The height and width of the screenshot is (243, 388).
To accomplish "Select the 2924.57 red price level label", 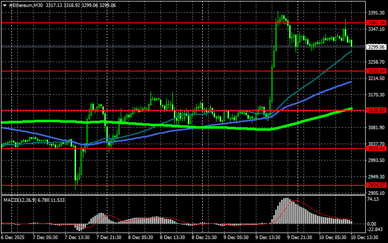I will coord(376,185).
